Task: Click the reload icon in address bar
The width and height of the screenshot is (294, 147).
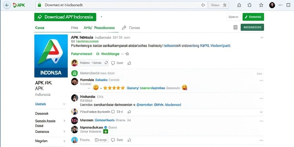Action: (203, 5)
